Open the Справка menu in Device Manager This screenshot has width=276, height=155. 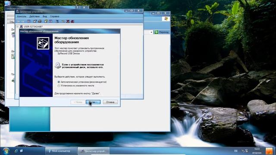[54, 16]
